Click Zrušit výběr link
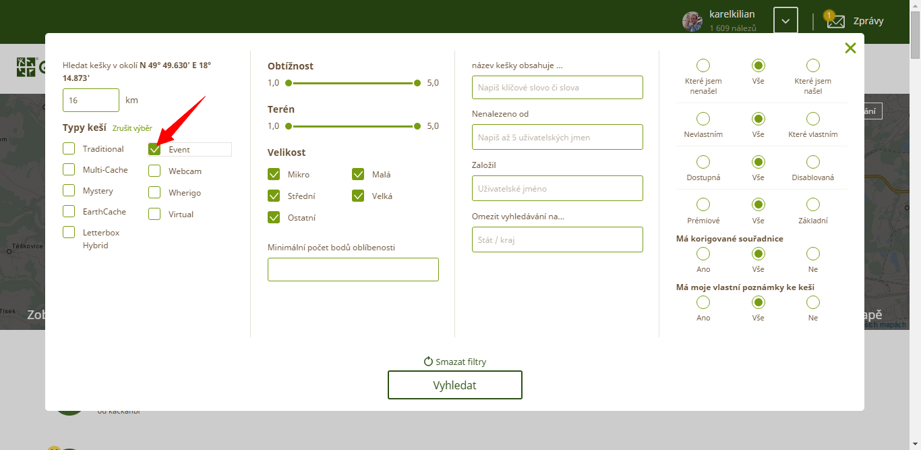921x450 pixels. pos(132,128)
